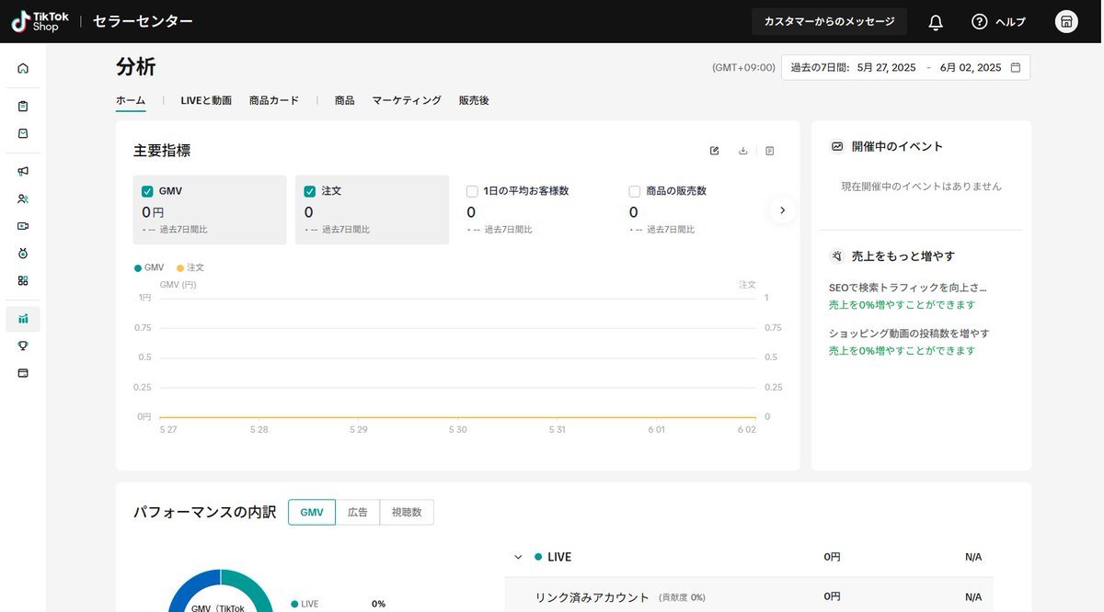Open the Analytics chart icon in sidebar
The width and height of the screenshot is (1104, 612).
tap(23, 319)
